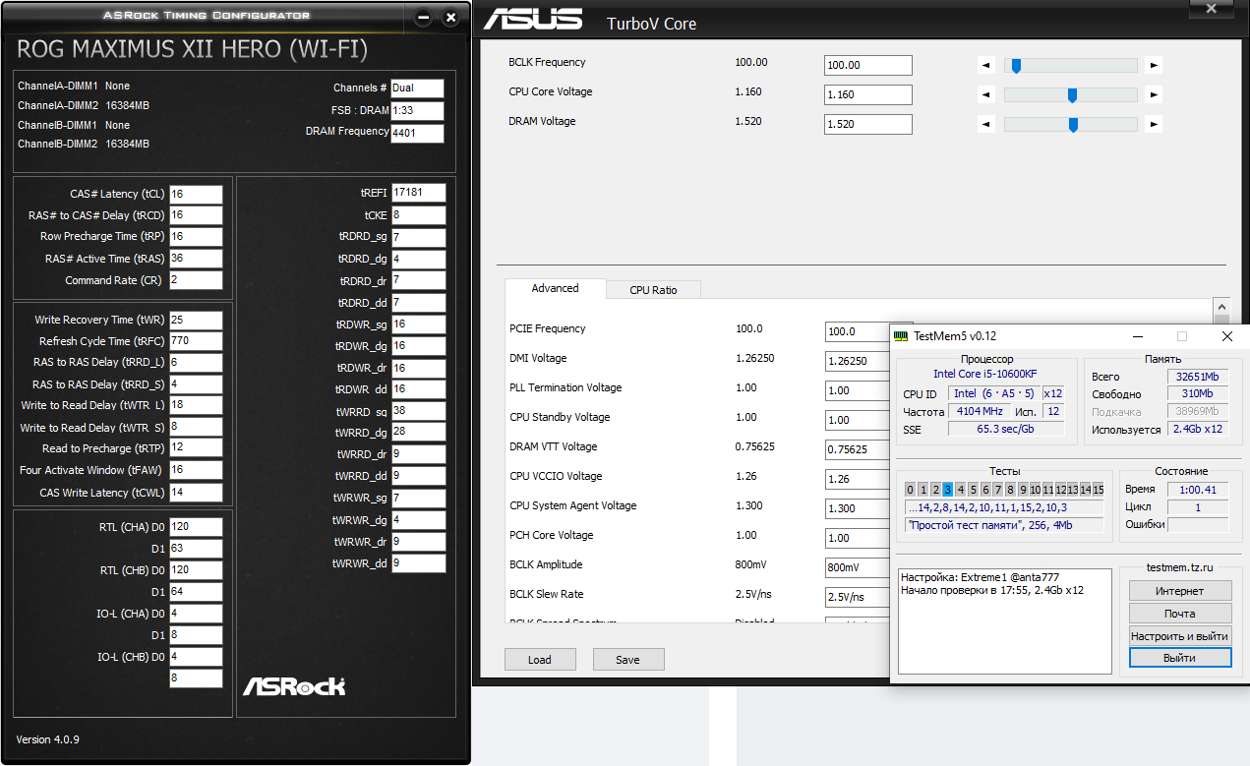Close the TestMem5 window

1226,336
